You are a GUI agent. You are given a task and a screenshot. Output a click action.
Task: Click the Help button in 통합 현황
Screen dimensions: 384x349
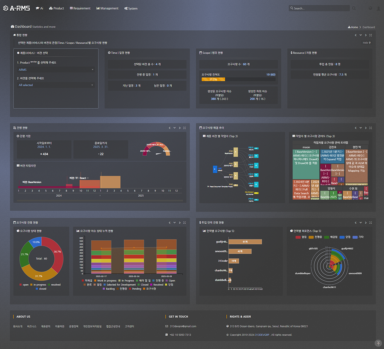coord(367,43)
